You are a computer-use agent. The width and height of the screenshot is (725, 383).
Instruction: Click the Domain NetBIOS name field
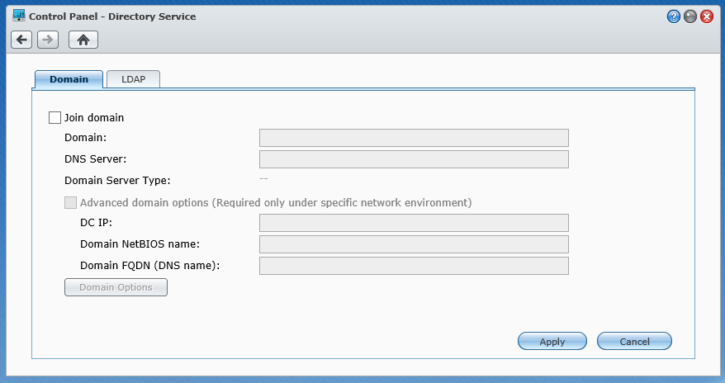pos(414,244)
